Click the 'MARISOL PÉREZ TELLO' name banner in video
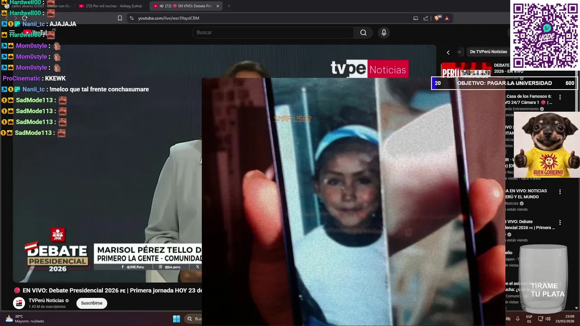580x326 pixels. (x=148, y=254)
